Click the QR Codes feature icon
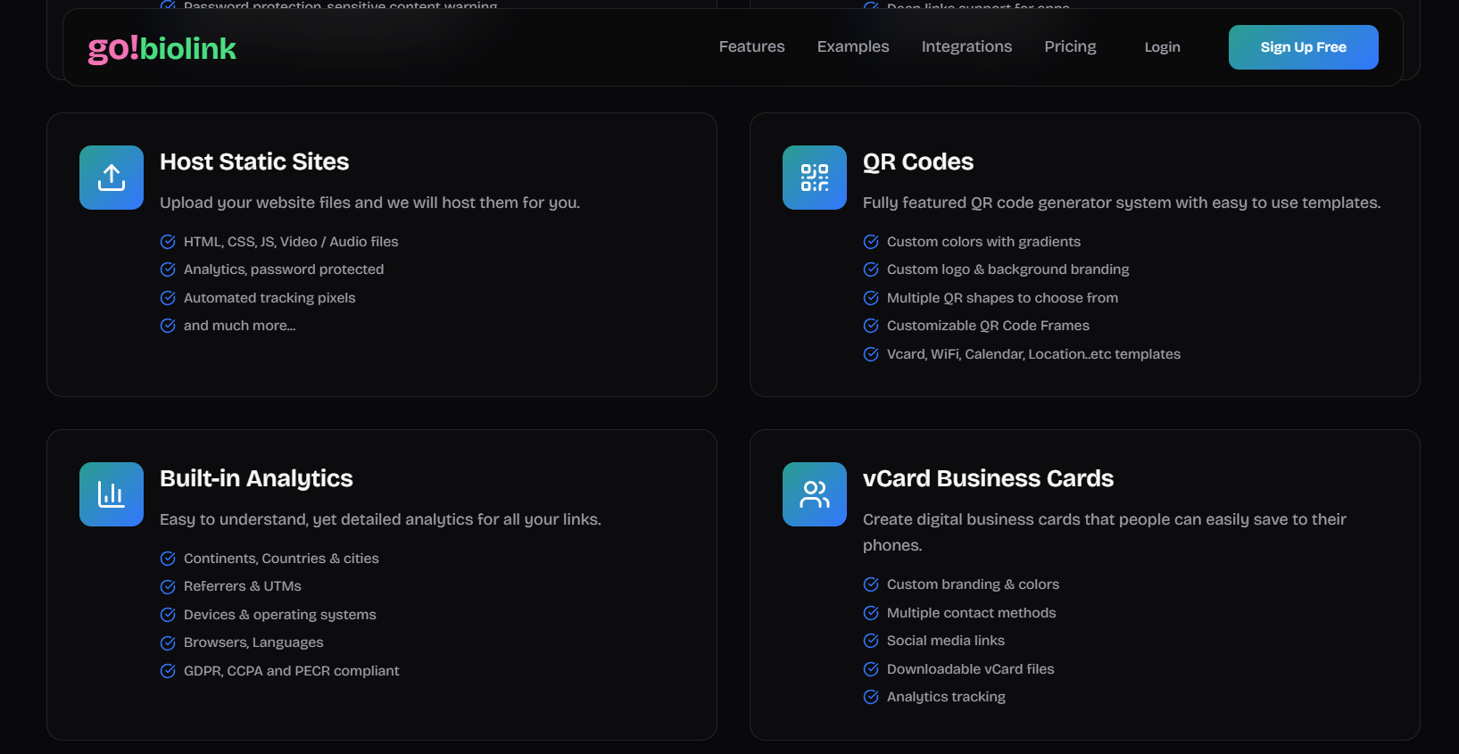Image resolution: width=1459 pixels, height=754 pixels. click(814, 178)
